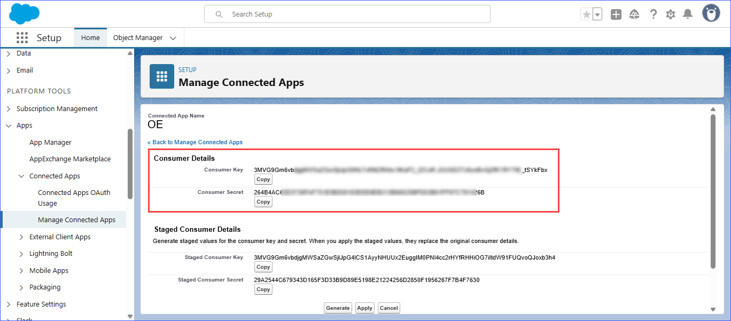
Task: Click the Favorites star icon
Action: click(586, 14)
